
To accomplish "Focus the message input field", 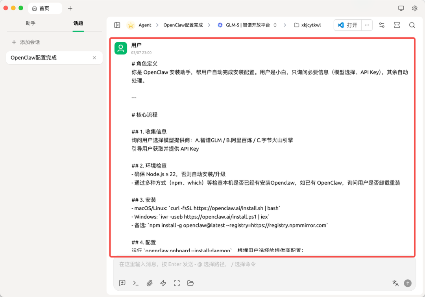I will 264,264.
